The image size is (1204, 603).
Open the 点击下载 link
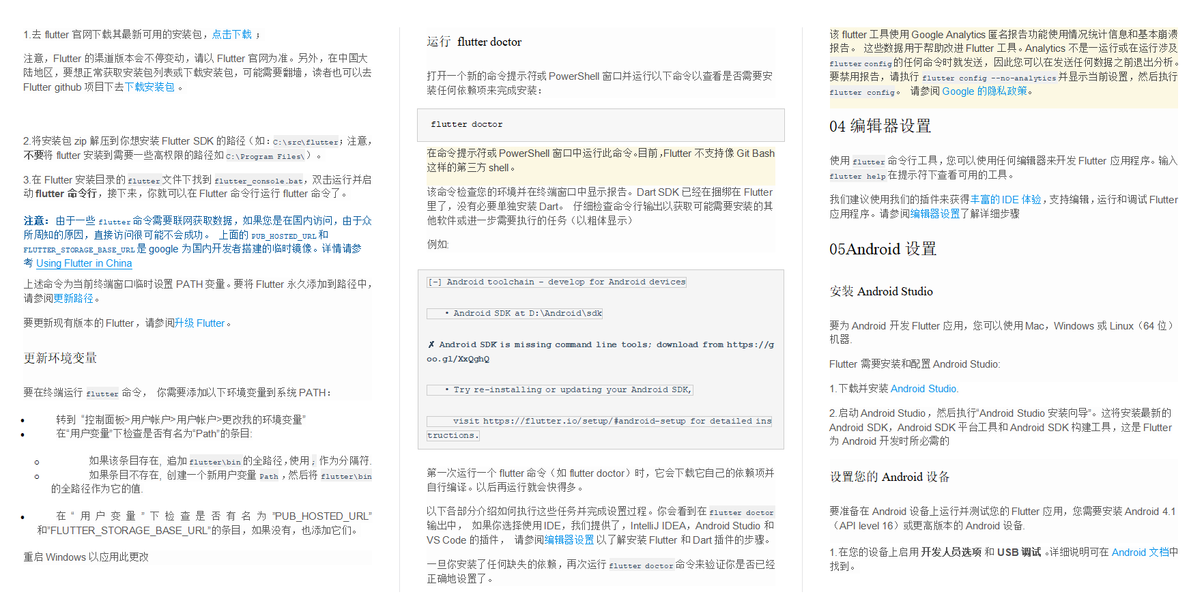(231, 34)
